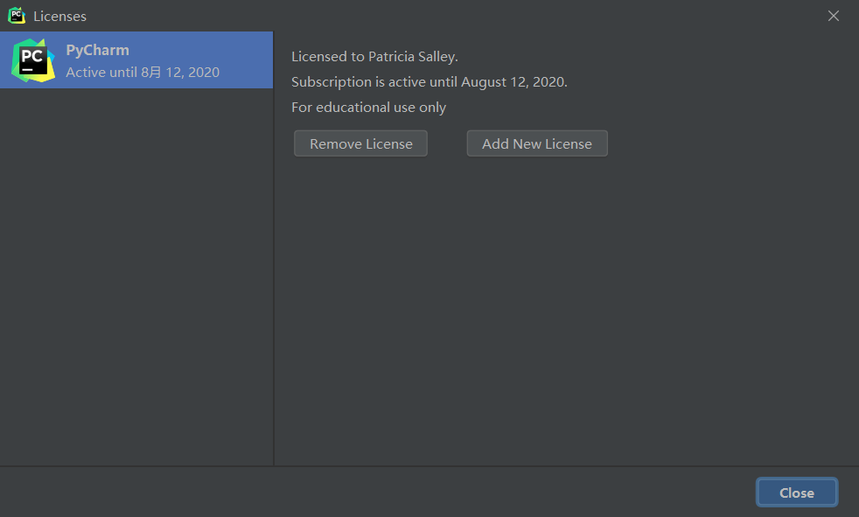This screenshot has width=859, height=517.
Task: Click the 'Active until 8月 12, 2020' text
Action: 143,73
